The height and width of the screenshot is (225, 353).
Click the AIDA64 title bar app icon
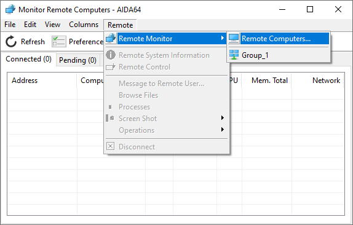click(10, 9)
